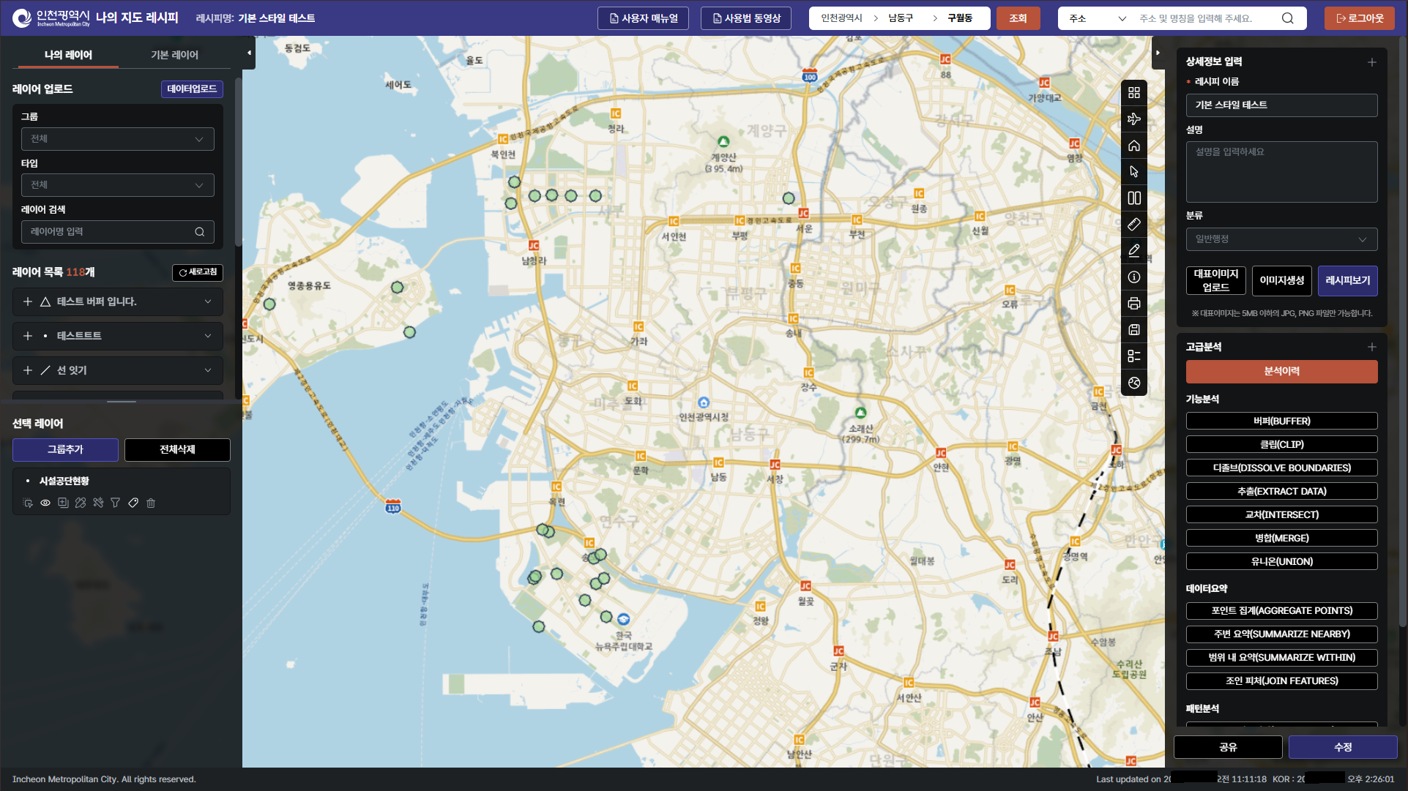Select the ruler measure tool
Image resolution: width=1408 pixels, height=791 pixels.
pyautogui.click(x=1133, y=225)
